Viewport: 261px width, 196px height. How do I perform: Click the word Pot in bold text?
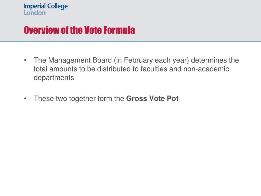click(173, 99)
